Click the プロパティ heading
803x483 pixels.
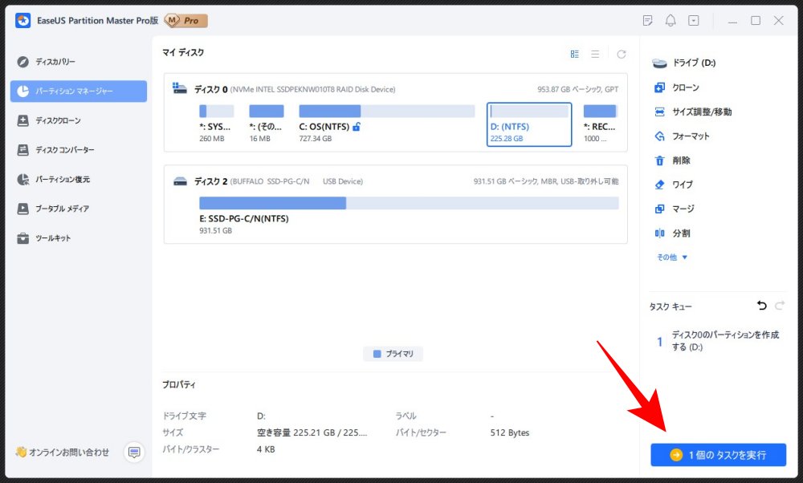pos(179,384)
